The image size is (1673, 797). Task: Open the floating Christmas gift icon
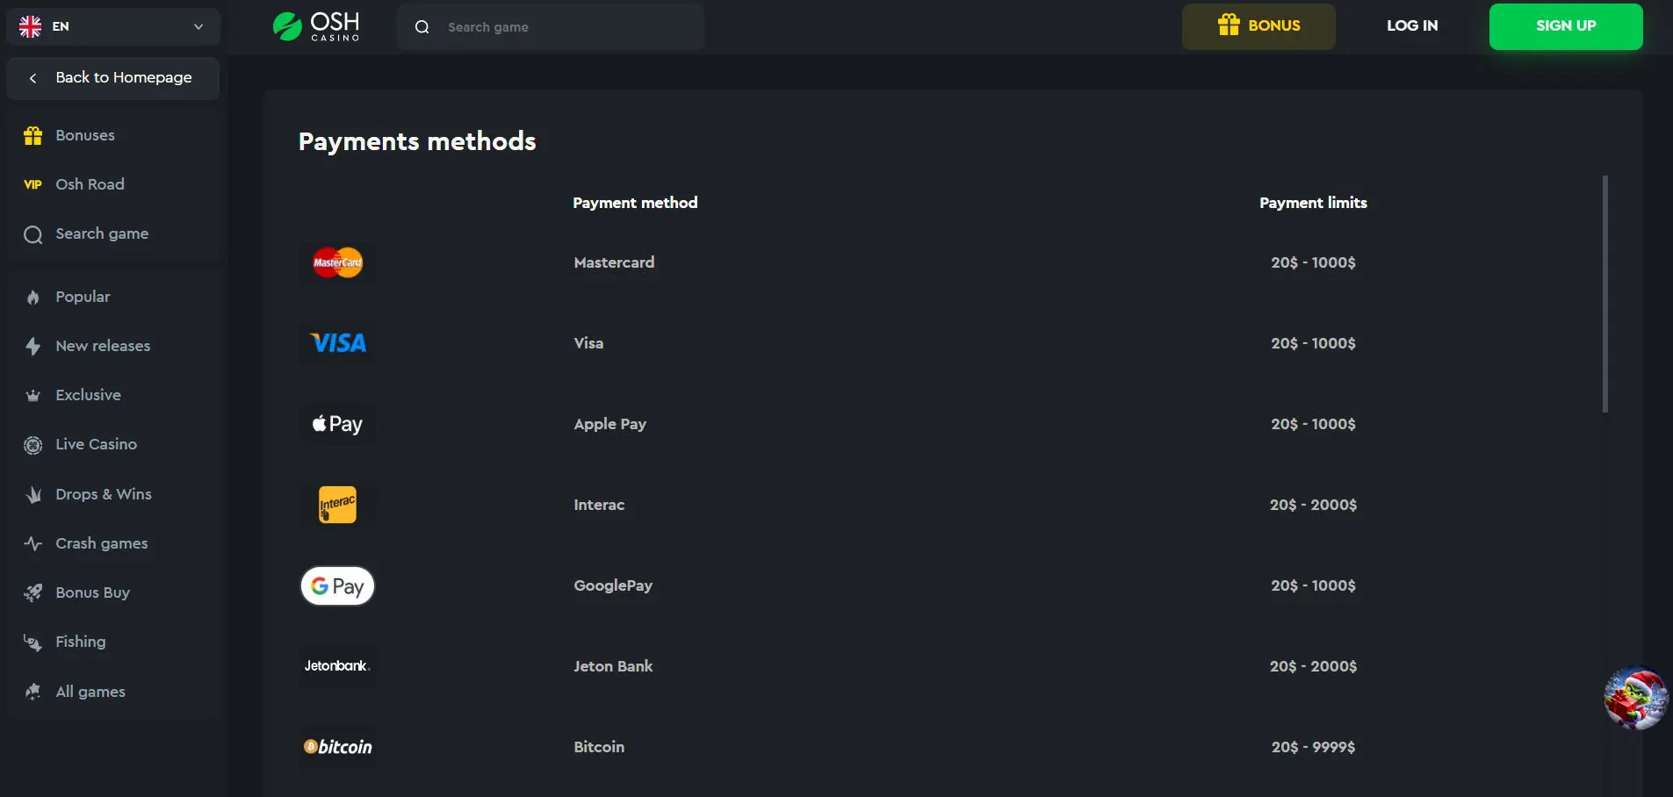click(1635, 698)
